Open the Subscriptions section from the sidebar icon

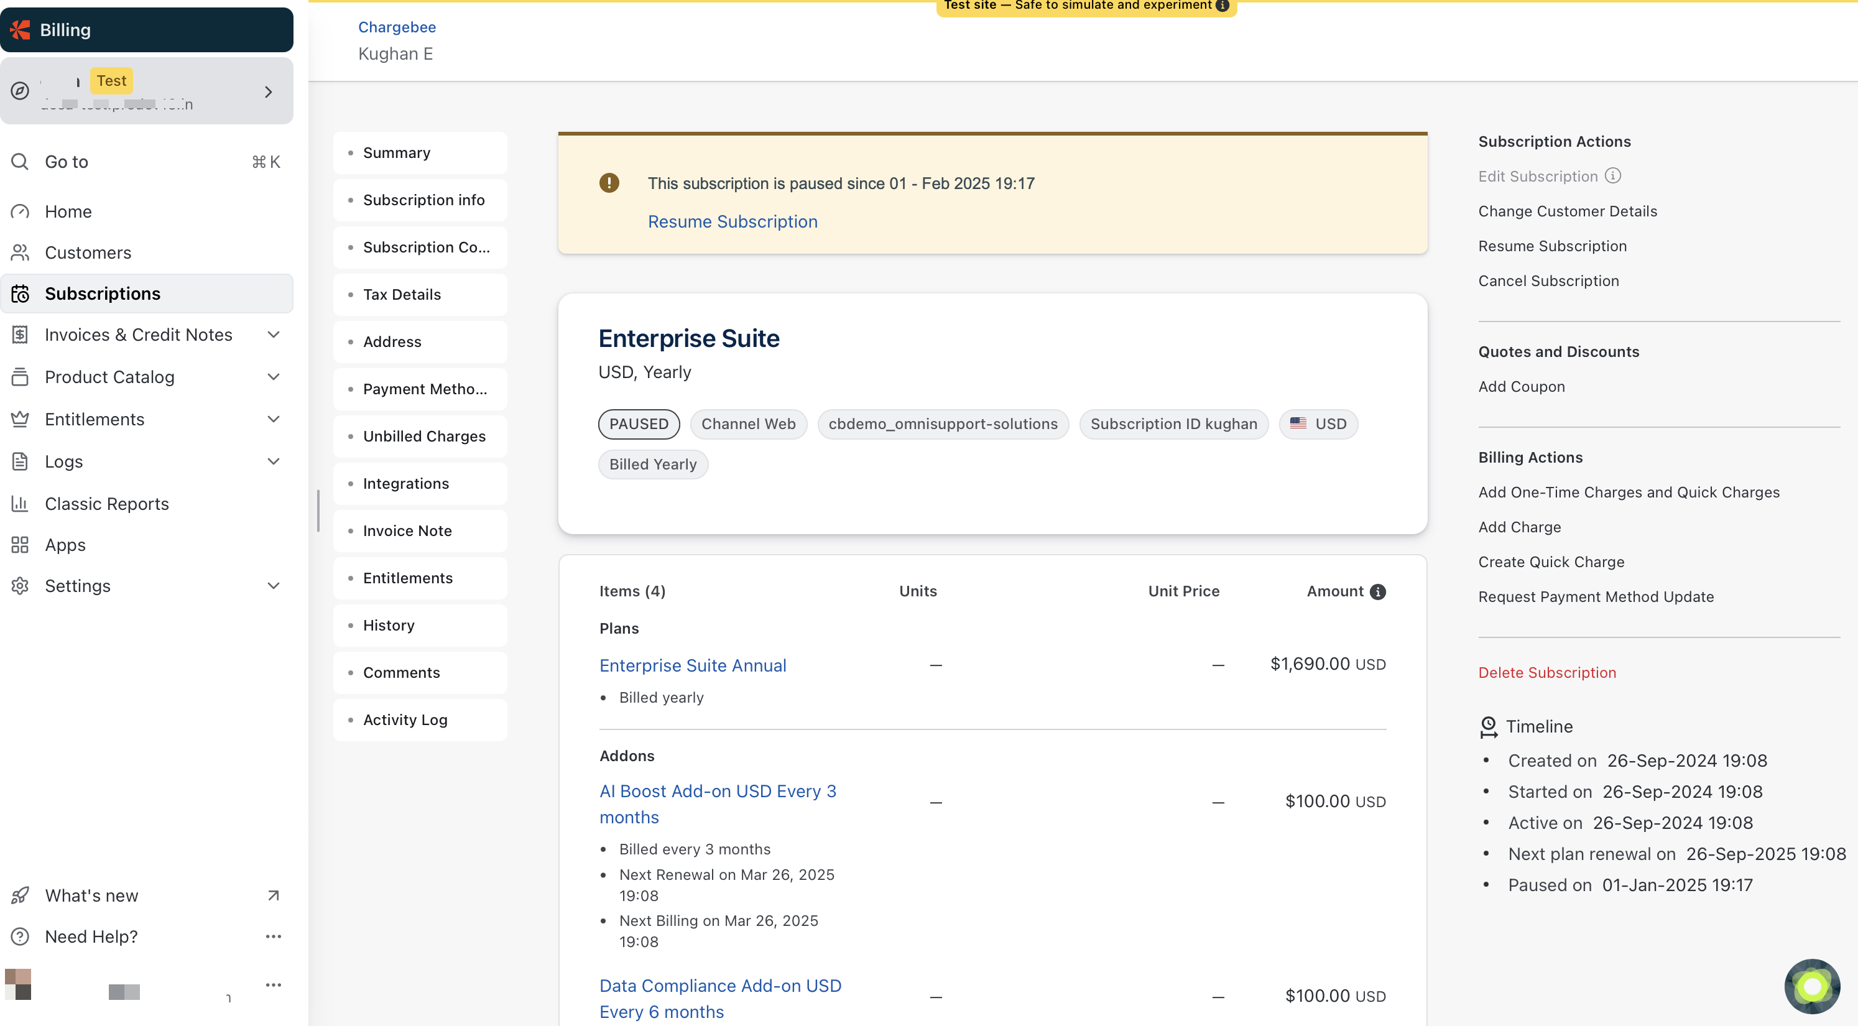[x=21, y=294]
